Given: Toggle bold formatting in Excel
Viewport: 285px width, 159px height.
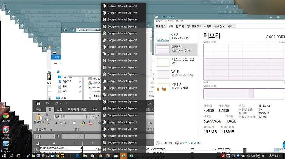Looking at the screenshot, I should point(56,123).
